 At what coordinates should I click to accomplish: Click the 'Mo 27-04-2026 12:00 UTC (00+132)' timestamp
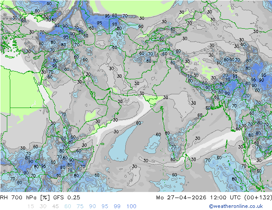(x=214, y=197)
